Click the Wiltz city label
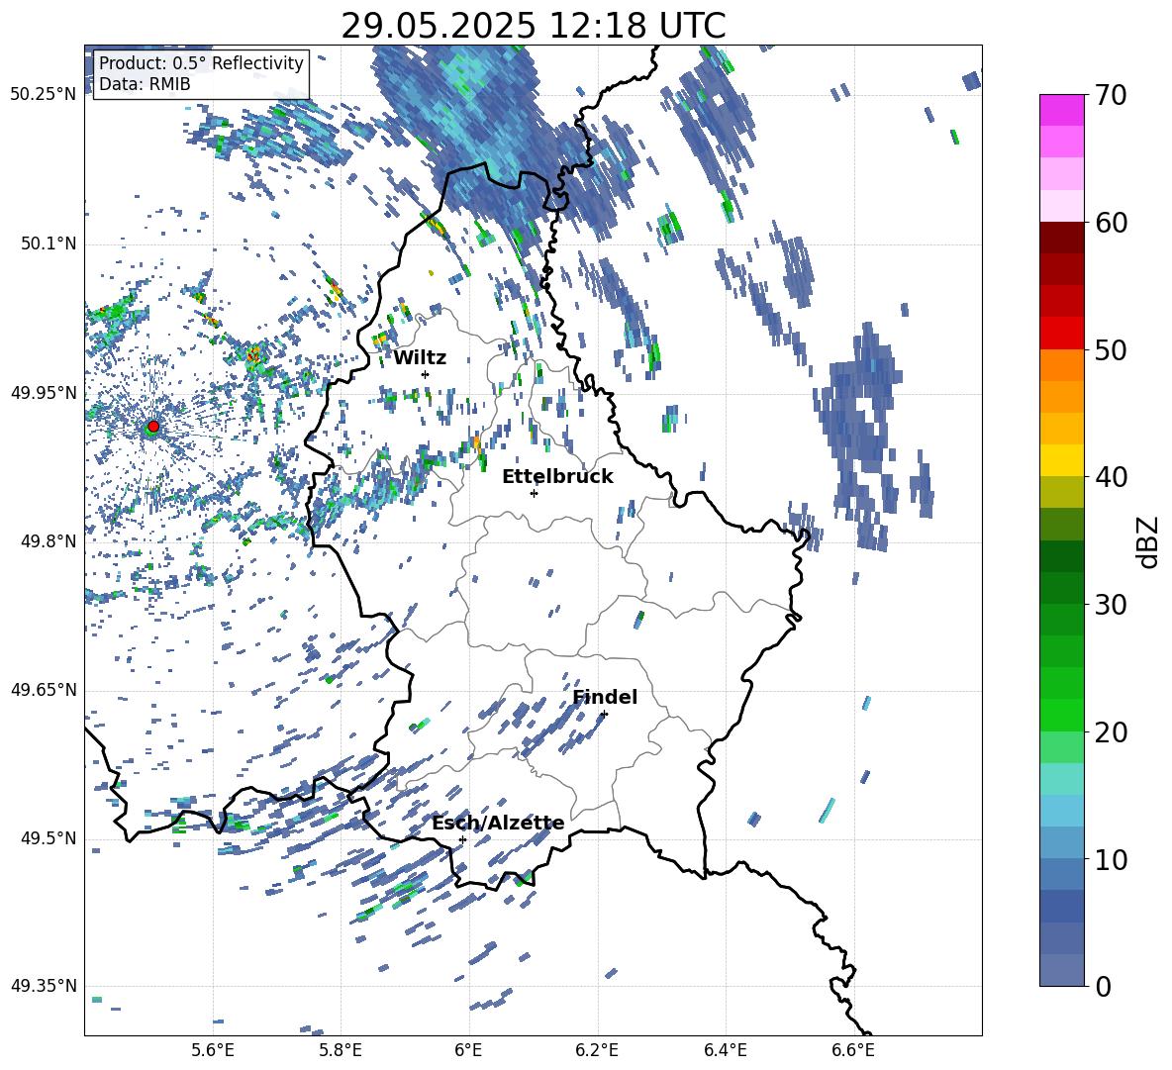The height and width of the screenshot is (1070, 1172). (x=420, y=358)
